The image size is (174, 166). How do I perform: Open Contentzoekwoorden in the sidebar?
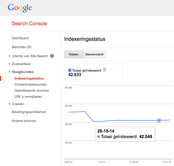click(30, 85)
